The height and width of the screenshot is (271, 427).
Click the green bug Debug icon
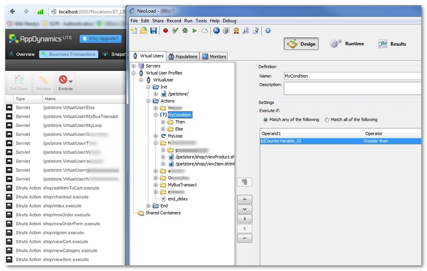pyautogui.click(x=185, y=31)
